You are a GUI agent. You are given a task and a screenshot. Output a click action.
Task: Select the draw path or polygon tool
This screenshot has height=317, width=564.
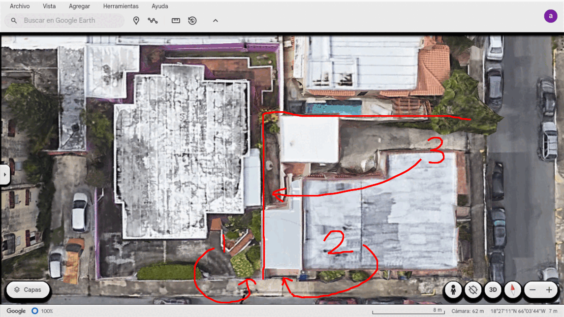pyautogui.click(x=153, y=21)
